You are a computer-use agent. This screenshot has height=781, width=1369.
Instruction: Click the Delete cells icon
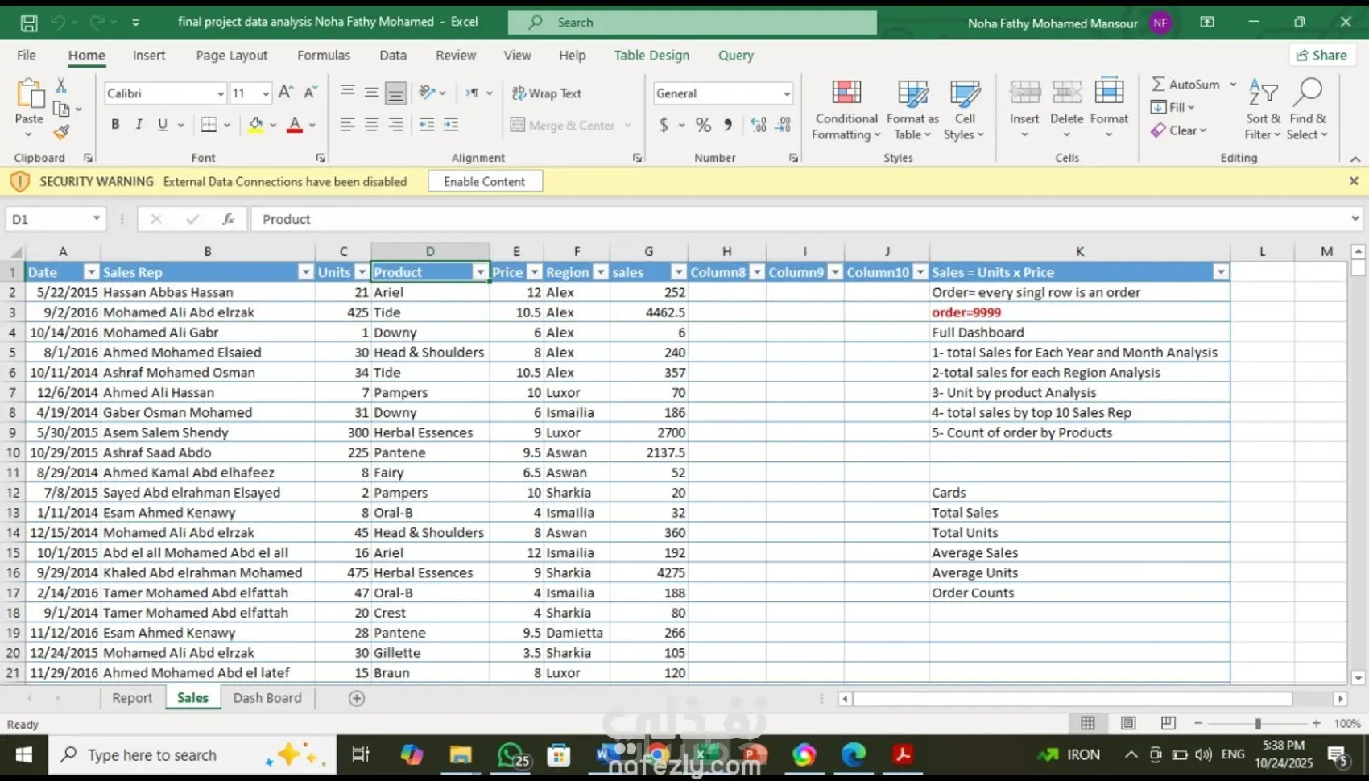coord(1067,93)
